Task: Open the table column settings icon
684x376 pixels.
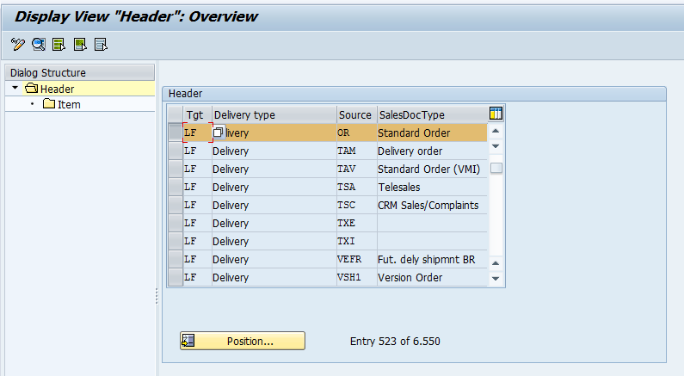Action: pyautogui.click(x=496, y=114)
